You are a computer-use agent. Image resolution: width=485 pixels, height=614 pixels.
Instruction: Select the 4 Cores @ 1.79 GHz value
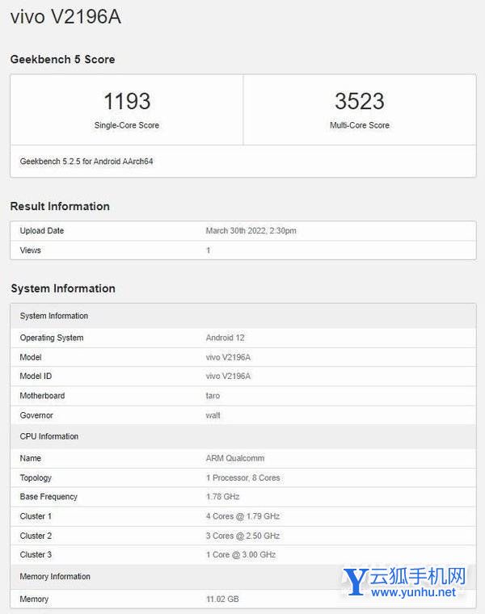pos(242,516)
